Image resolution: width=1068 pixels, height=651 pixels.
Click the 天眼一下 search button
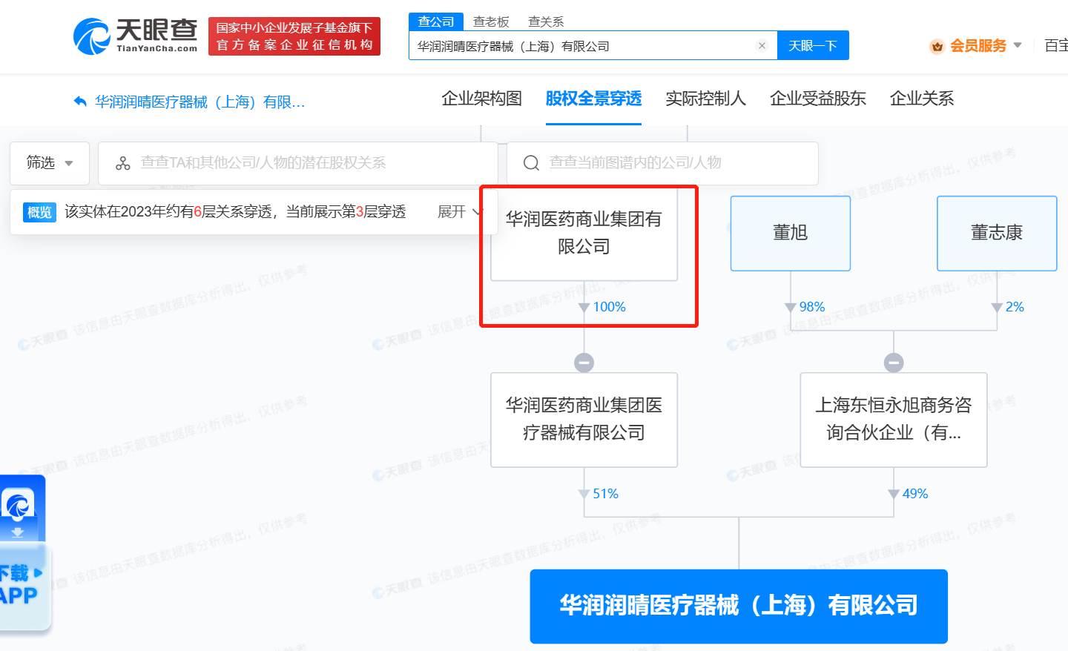[x=813, y=45]
